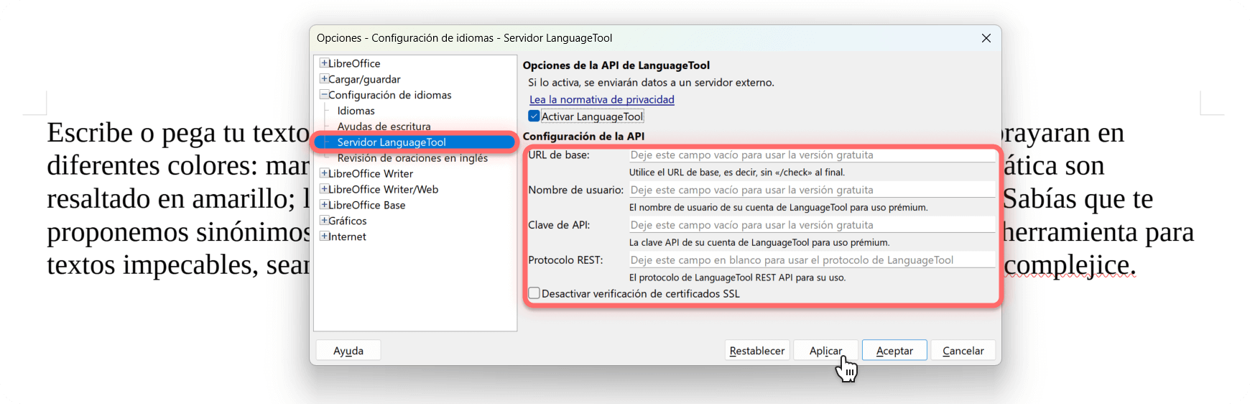The height and width of the screenshot is (404, 1250).
Task: Expand the Cargar/guardar tree node
Action: tap(324, 79)
